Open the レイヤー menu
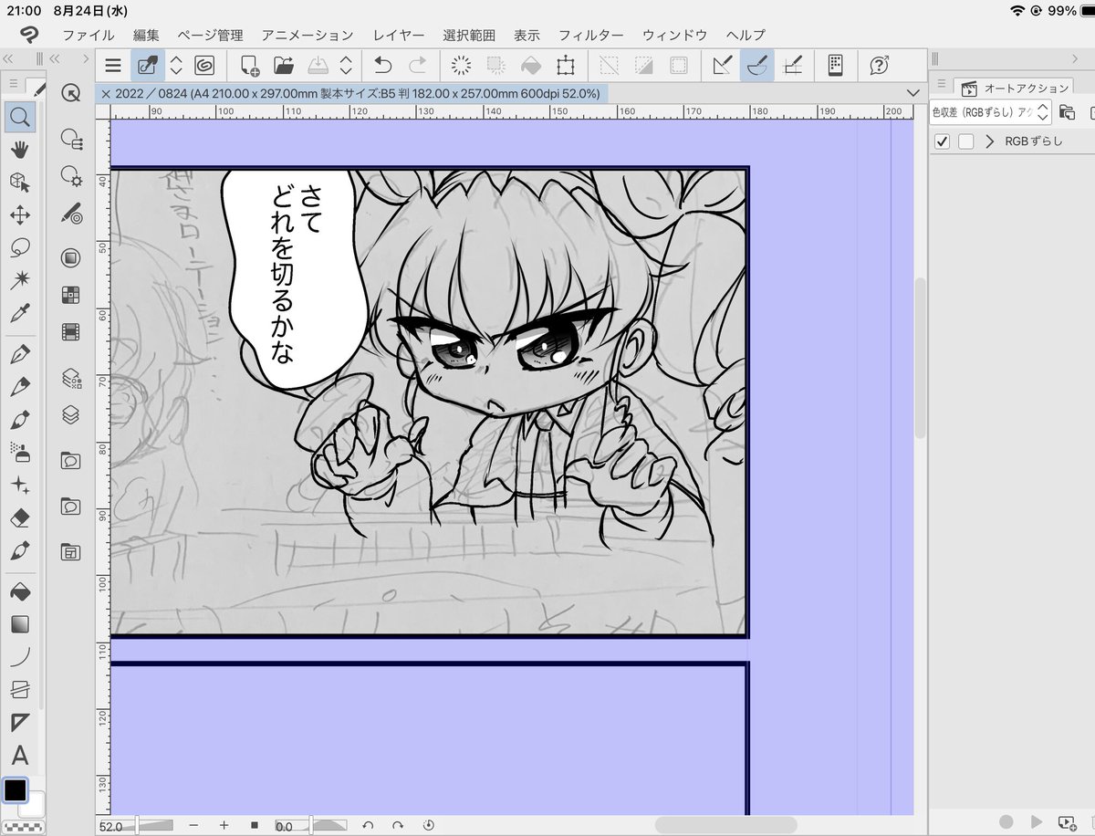 click(398, 36)
